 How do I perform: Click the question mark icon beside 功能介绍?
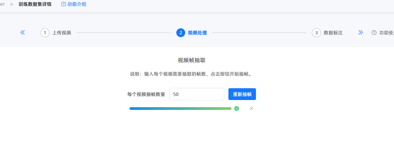(x=64, y=4)
